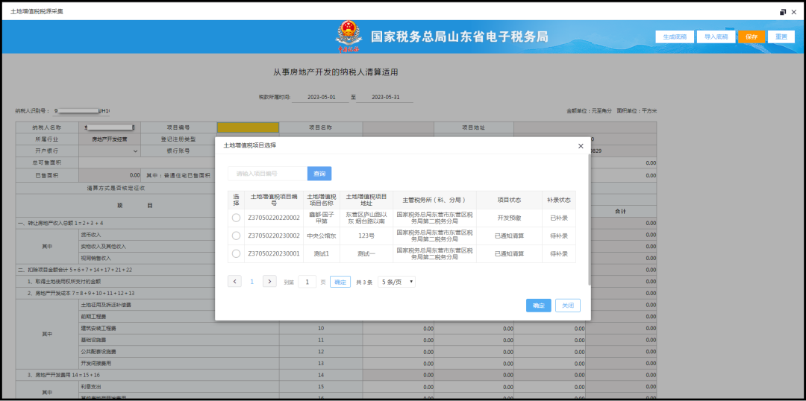Click address cell 123号
The height and width of the screenshot is (401, 806).
click(x=366, y=236)
